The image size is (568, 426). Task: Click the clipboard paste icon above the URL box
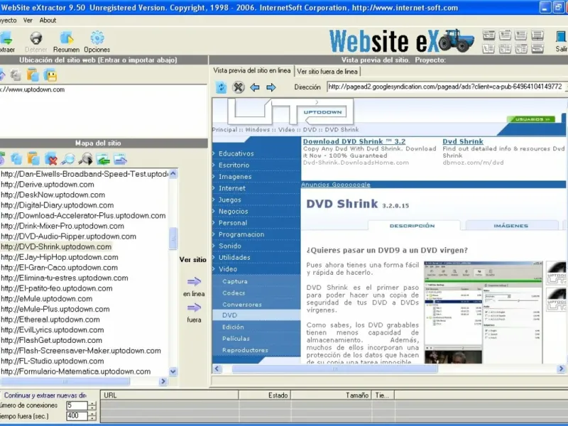tap(33, 75)
